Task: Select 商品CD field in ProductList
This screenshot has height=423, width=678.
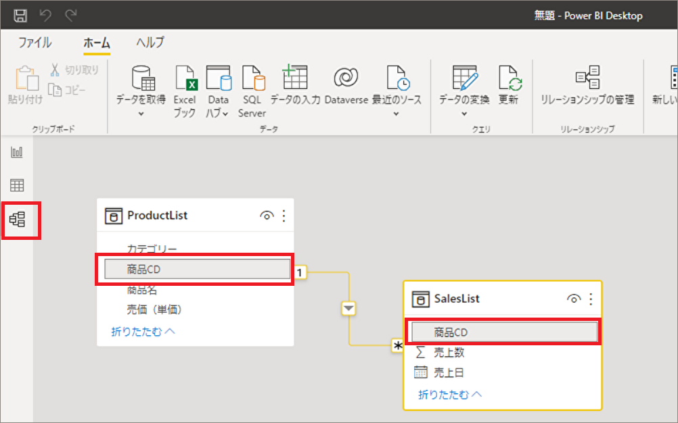Action: 197,270
